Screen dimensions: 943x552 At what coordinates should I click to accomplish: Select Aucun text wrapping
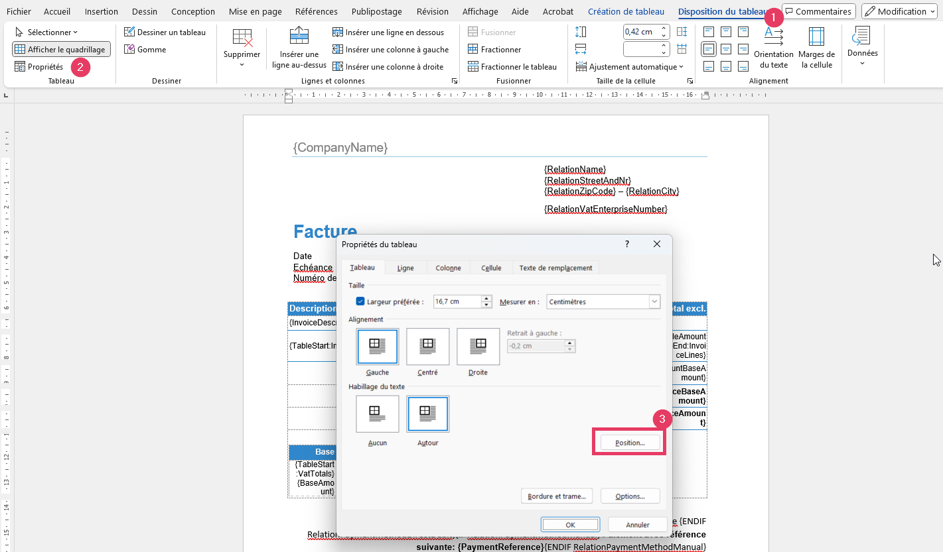click(377, 414)
